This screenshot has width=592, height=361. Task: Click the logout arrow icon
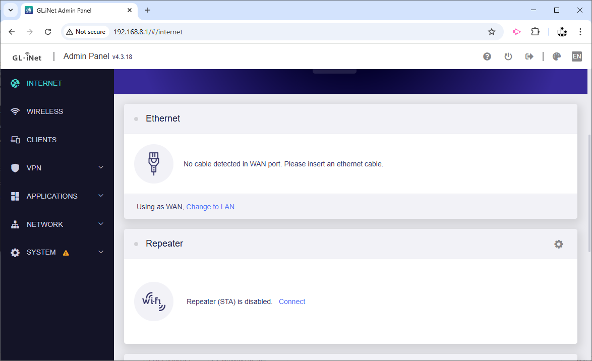[x=529, y=56]
